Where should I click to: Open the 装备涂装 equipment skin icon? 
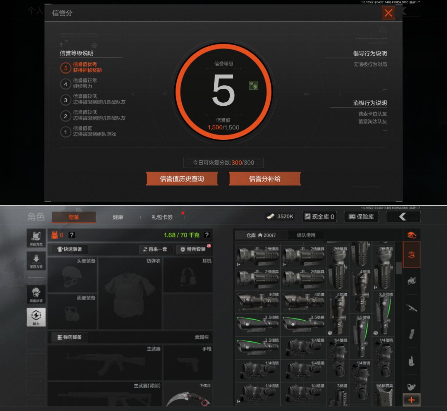[36, 294]
